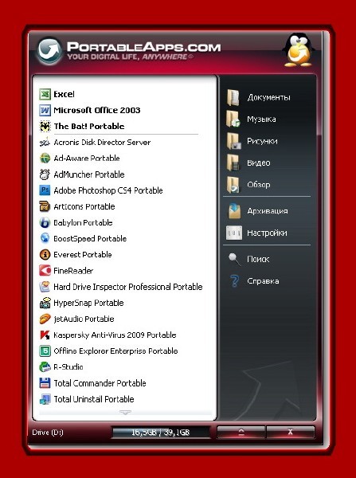356x478 pixels.
Task: Expand the app list down arrow
Action: [125, 413]
